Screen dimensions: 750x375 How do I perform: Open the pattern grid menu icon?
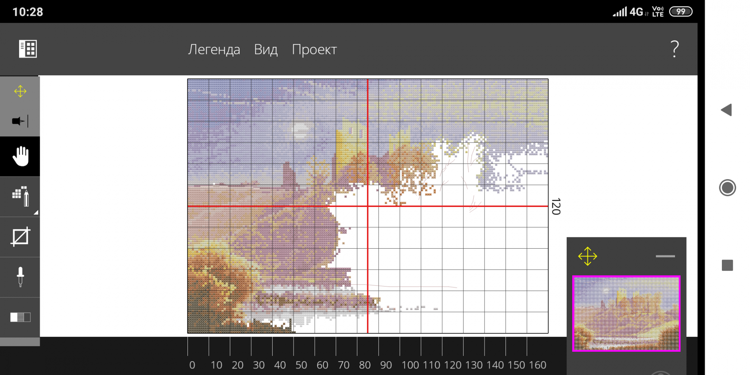point(28,49)
